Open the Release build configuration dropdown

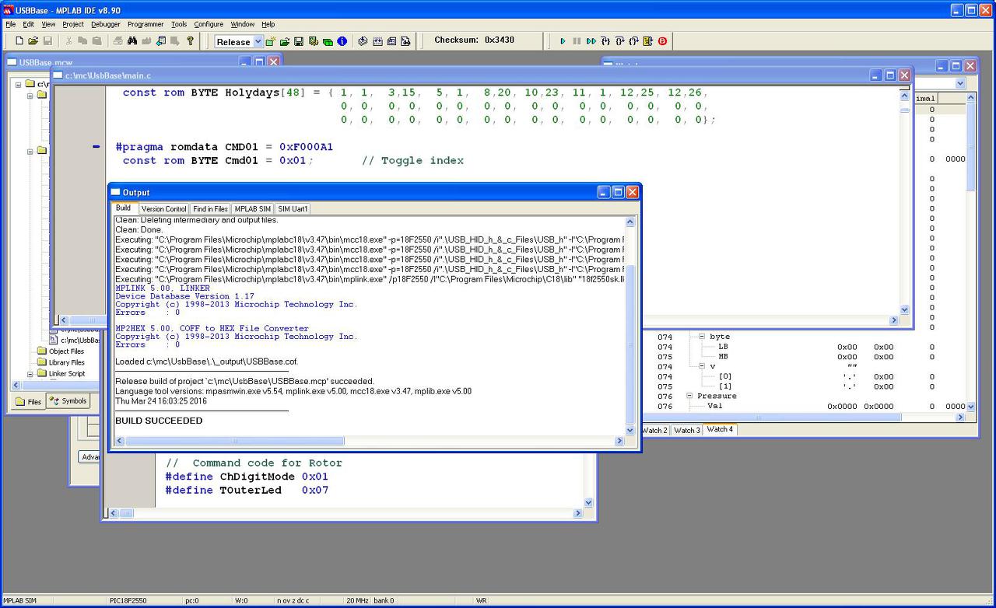258,41
